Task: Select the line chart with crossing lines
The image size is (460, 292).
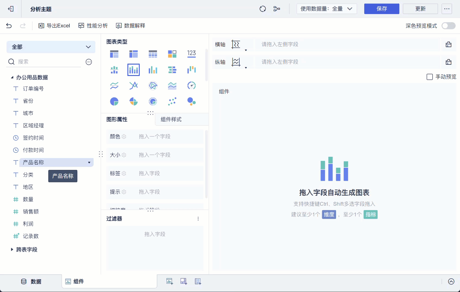Action: (133, 85)
